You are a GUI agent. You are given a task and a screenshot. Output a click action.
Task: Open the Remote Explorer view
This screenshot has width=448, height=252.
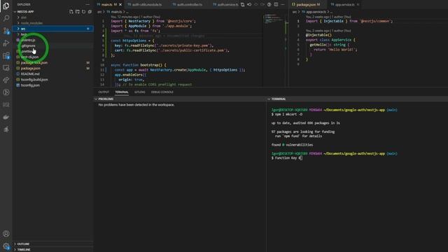[x=6, y=68]
